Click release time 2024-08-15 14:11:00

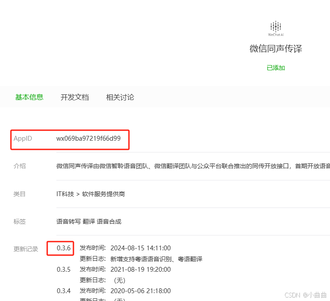[x=140, y=248]
